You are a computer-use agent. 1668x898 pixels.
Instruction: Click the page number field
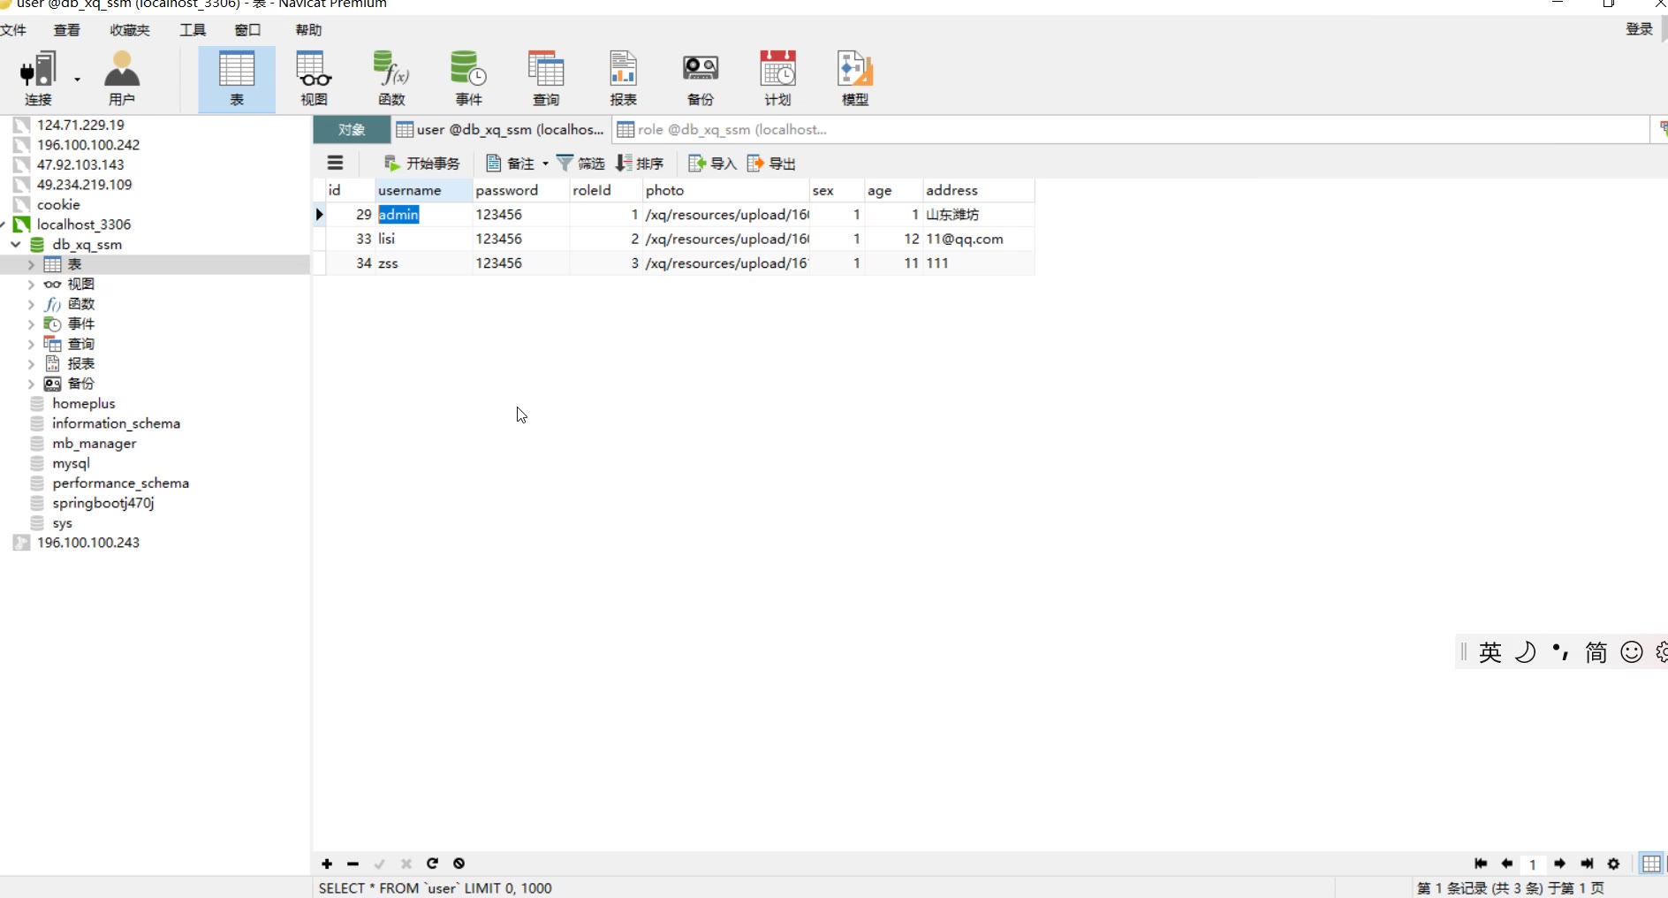(1533, 864)
